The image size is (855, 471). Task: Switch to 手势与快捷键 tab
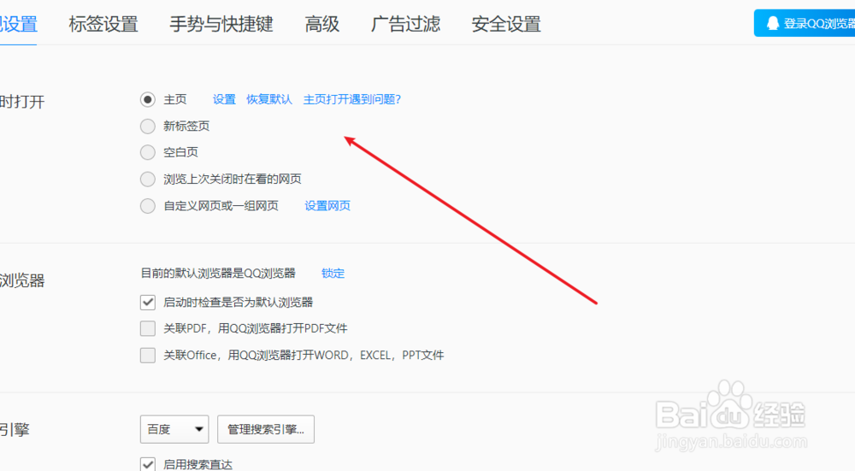coord(221,24)
